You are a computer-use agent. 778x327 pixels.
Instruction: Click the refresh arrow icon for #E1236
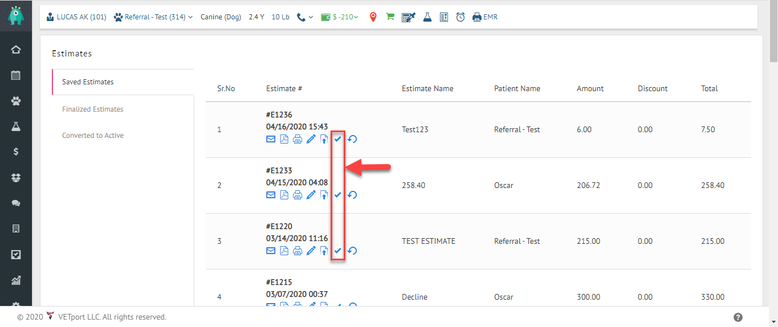pyautogui.click(x=352, y=139)
